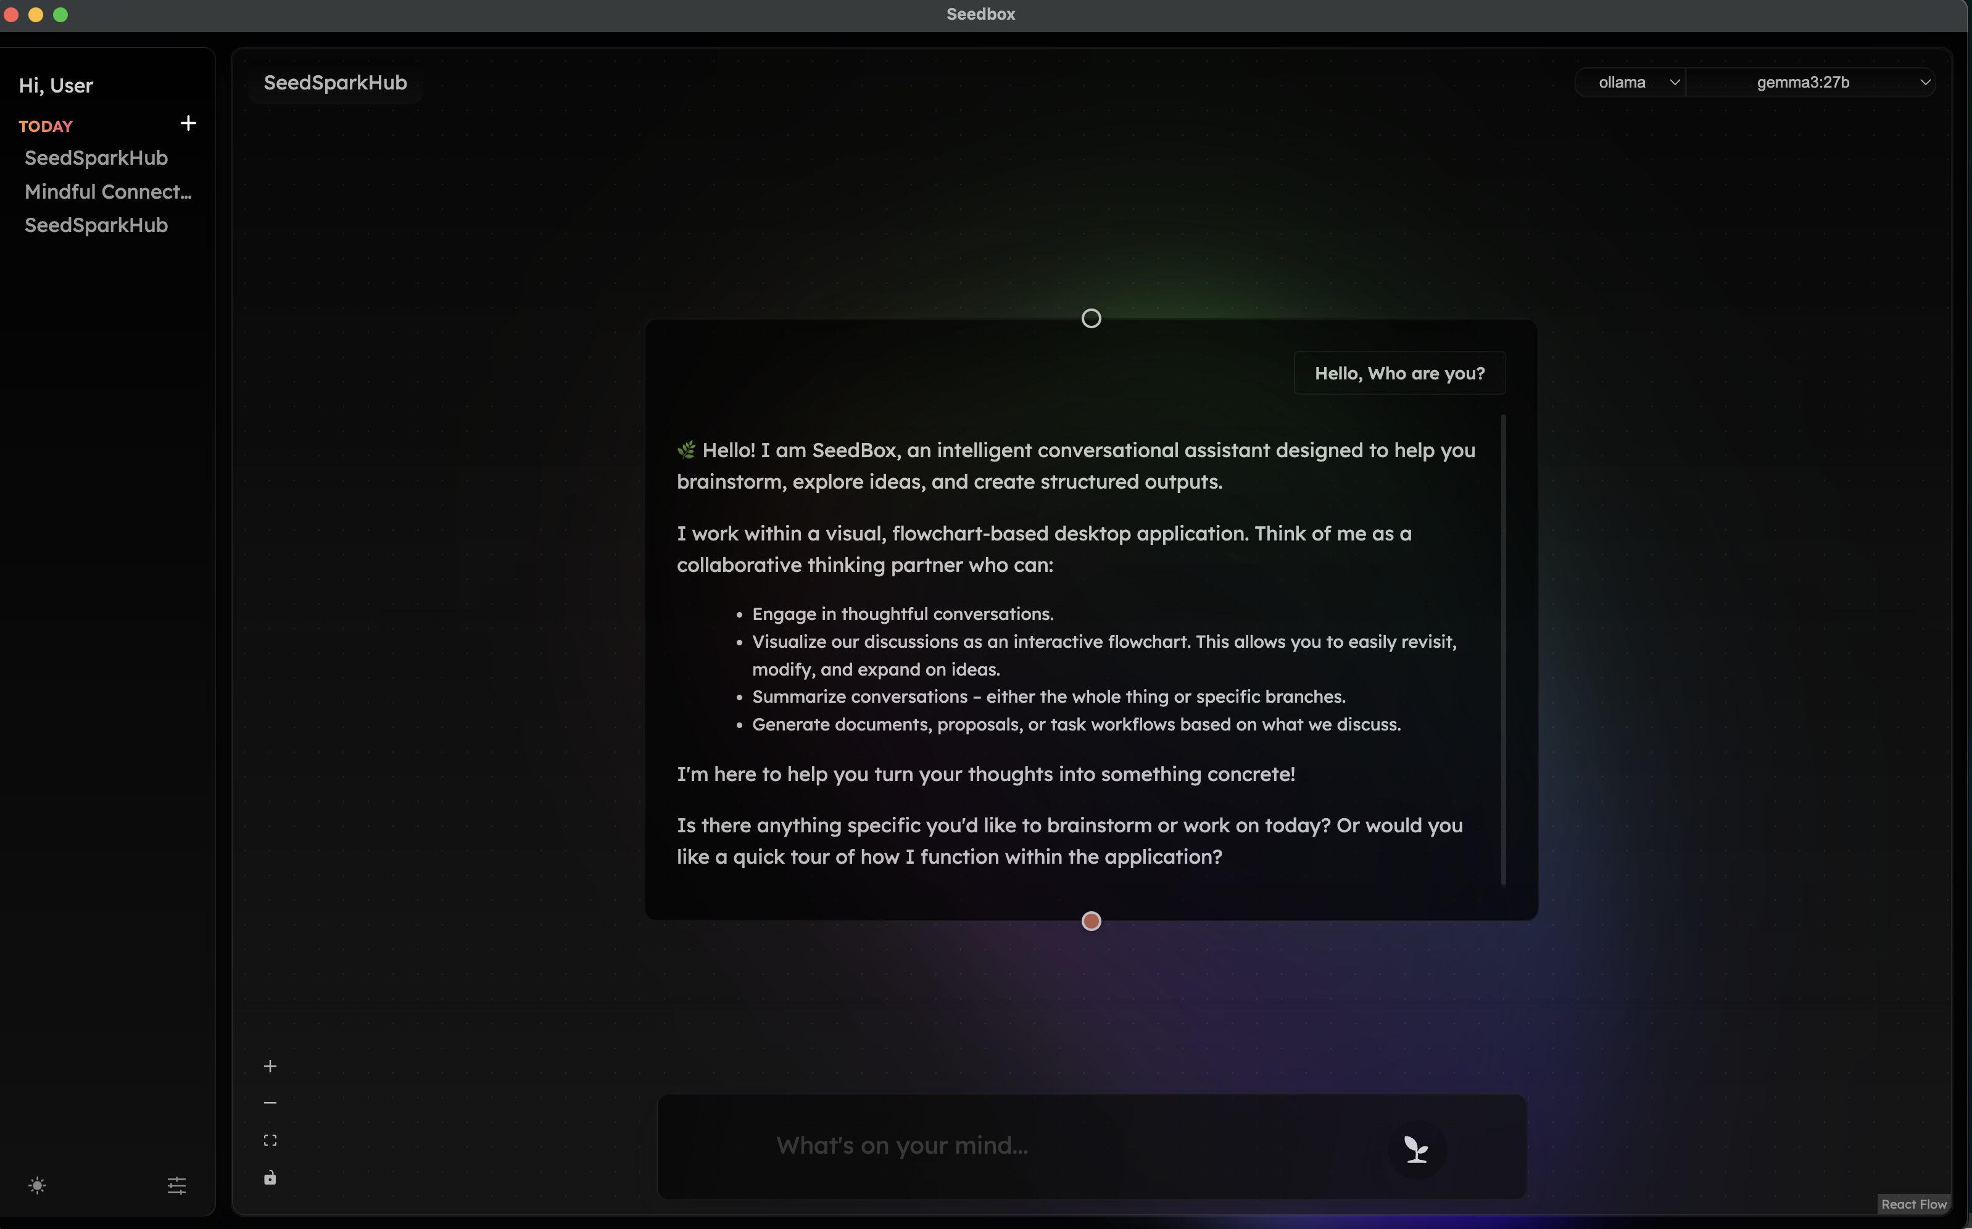Open the last SeedSparkHub chat in sidebar
This screenshot has width=1972, height=1229.
96,225
